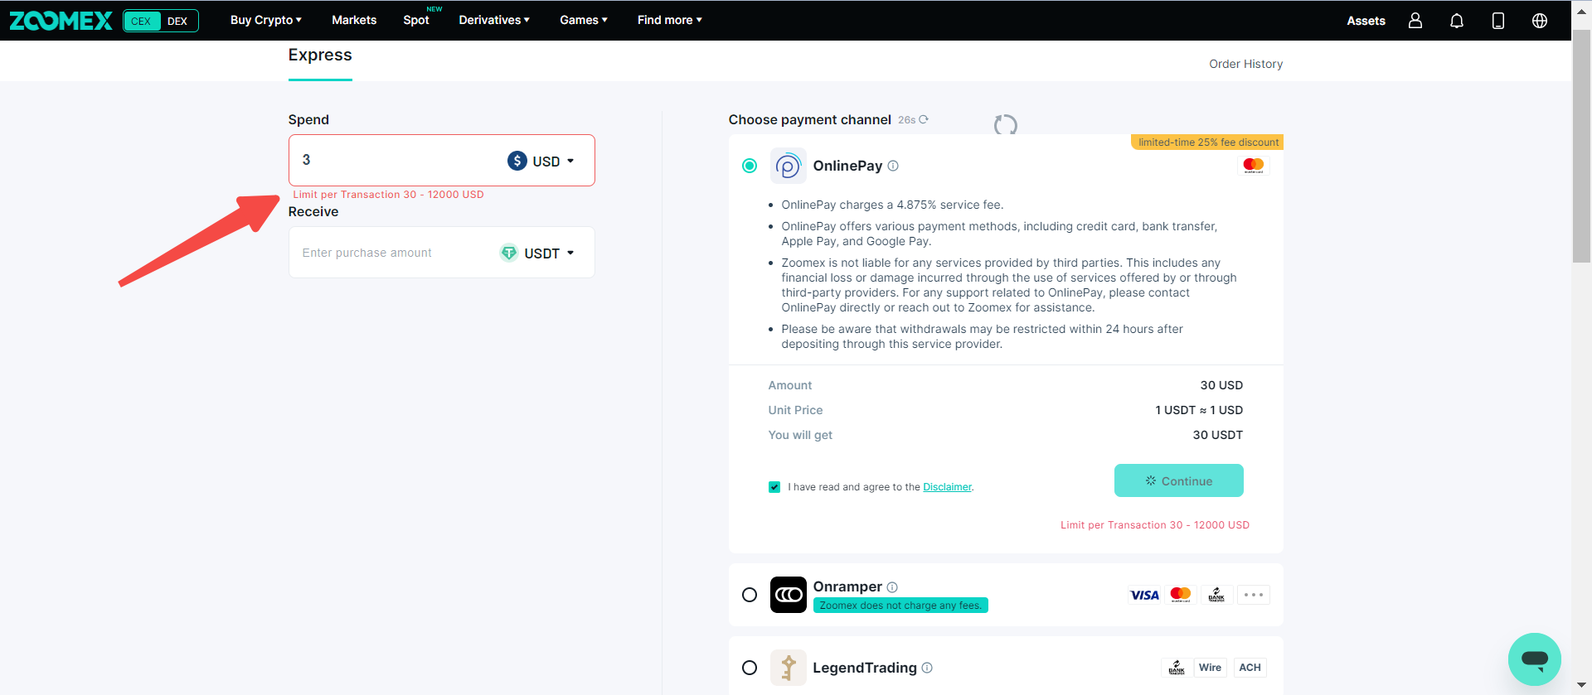Viewport: 1592px width, 695px height.
Task: Click the LegendTrading Wire badge
Action: pyautogui.click(x=1210, y=668)
